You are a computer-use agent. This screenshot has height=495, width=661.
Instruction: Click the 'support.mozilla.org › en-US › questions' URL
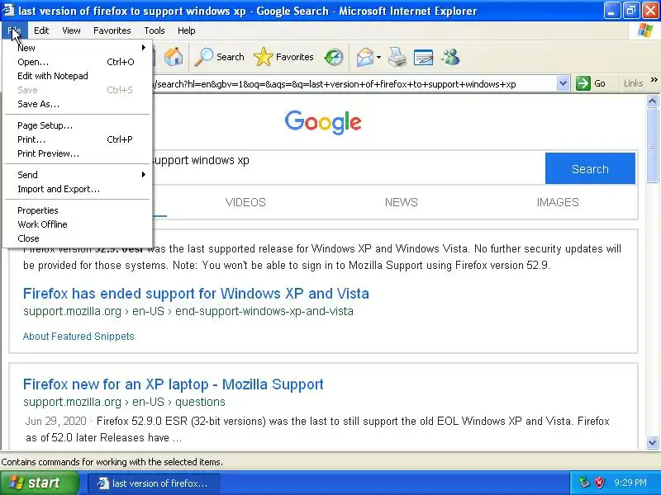tap(125, 402)
